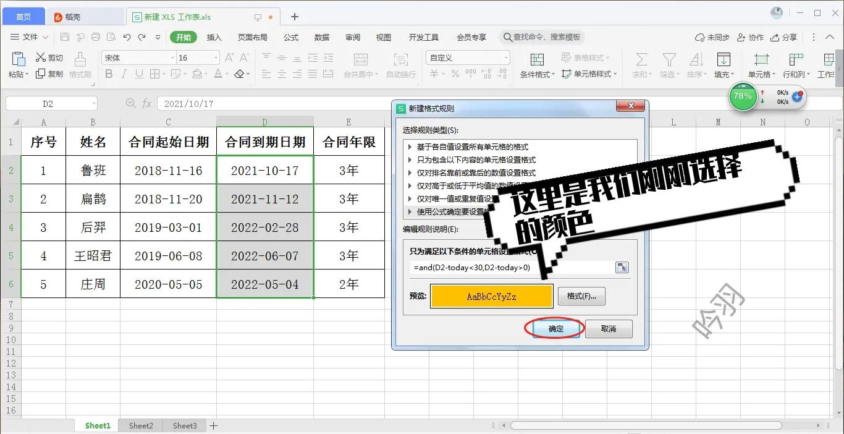
Task: Click the save icon in quick toolbar
Action: [64, 37]
